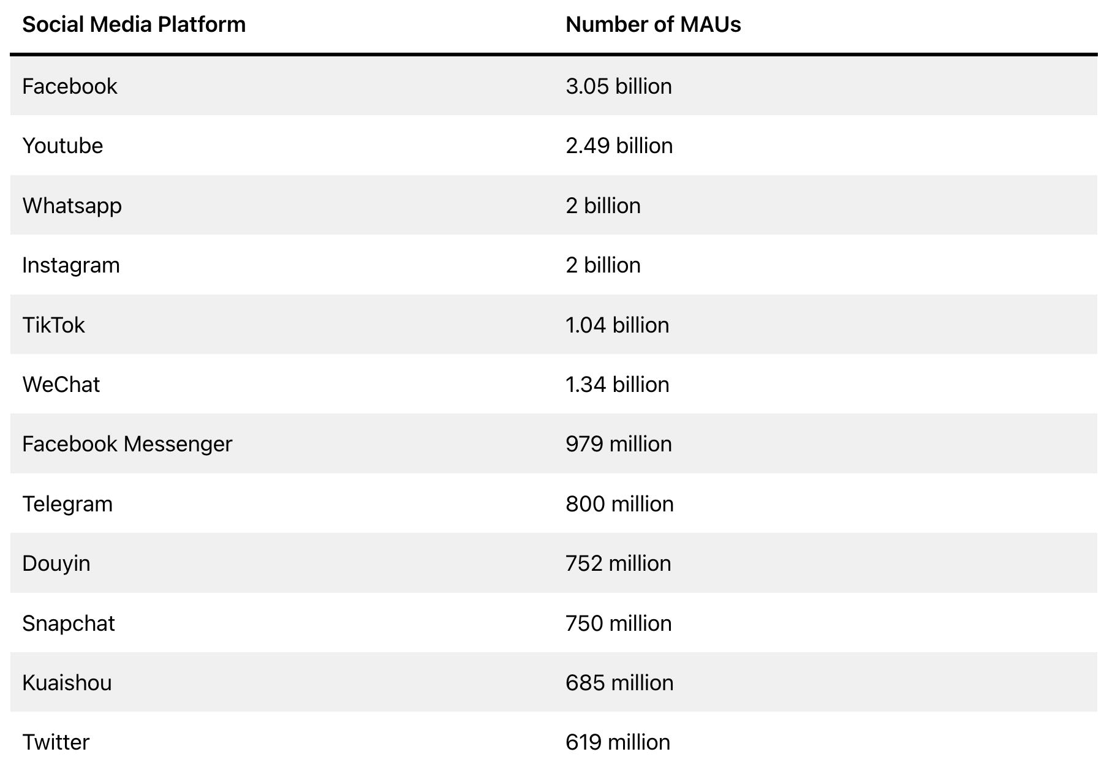Select the Facebook platform cell

point(69,86)
